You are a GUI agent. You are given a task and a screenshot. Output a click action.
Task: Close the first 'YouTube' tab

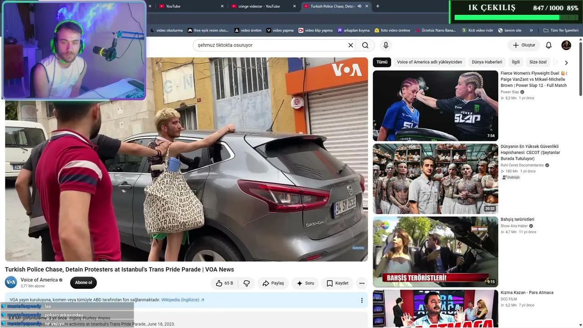pyautogui.click(x=222, y=6)
